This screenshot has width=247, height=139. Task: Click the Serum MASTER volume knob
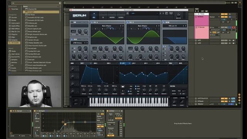coord(178,15)
